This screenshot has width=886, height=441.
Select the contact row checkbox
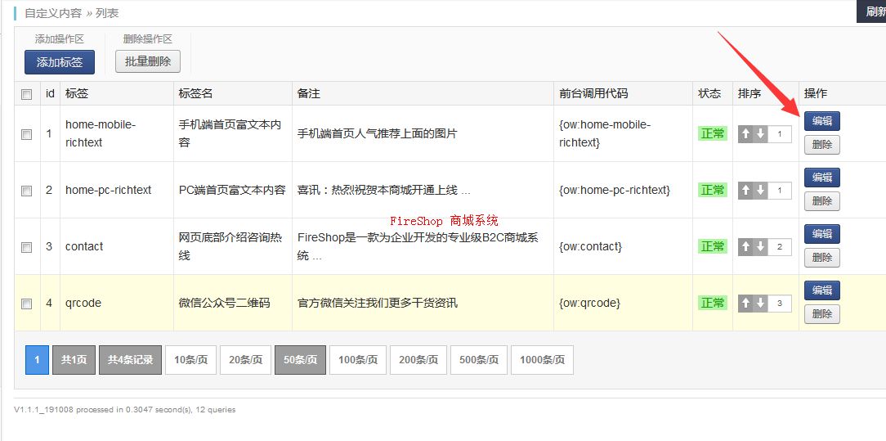coord(26,247)
